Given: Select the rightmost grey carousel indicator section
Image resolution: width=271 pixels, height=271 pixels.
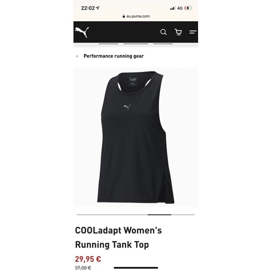Looking at the screenshot, I should coord(183,215).
